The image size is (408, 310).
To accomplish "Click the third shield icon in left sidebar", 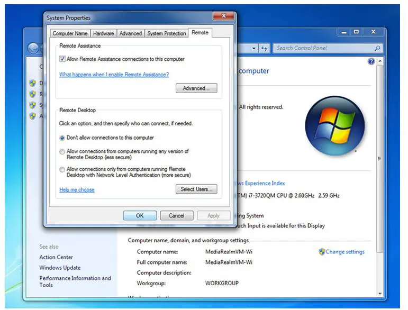I will (32, 105).
